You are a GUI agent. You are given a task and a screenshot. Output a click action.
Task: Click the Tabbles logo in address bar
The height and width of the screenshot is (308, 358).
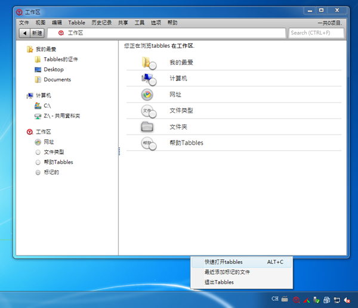pyautogui.click(x=61, y=33)
